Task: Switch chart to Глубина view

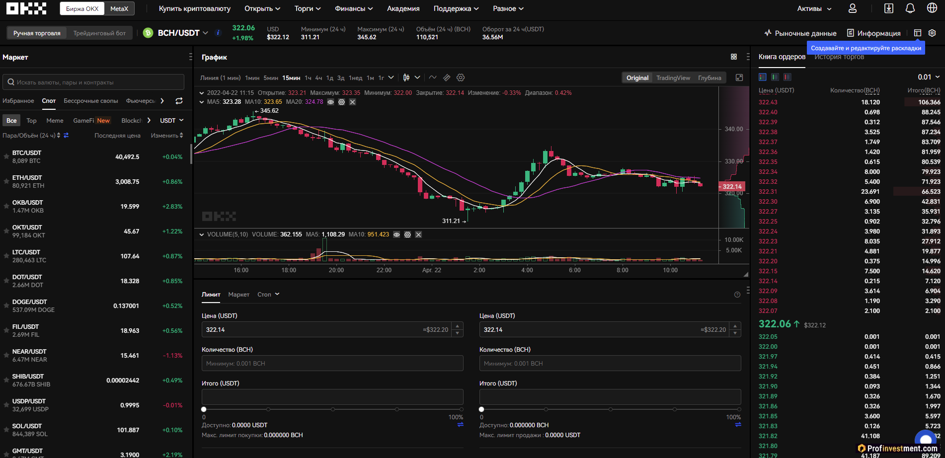Action: (x=709, y=77)
